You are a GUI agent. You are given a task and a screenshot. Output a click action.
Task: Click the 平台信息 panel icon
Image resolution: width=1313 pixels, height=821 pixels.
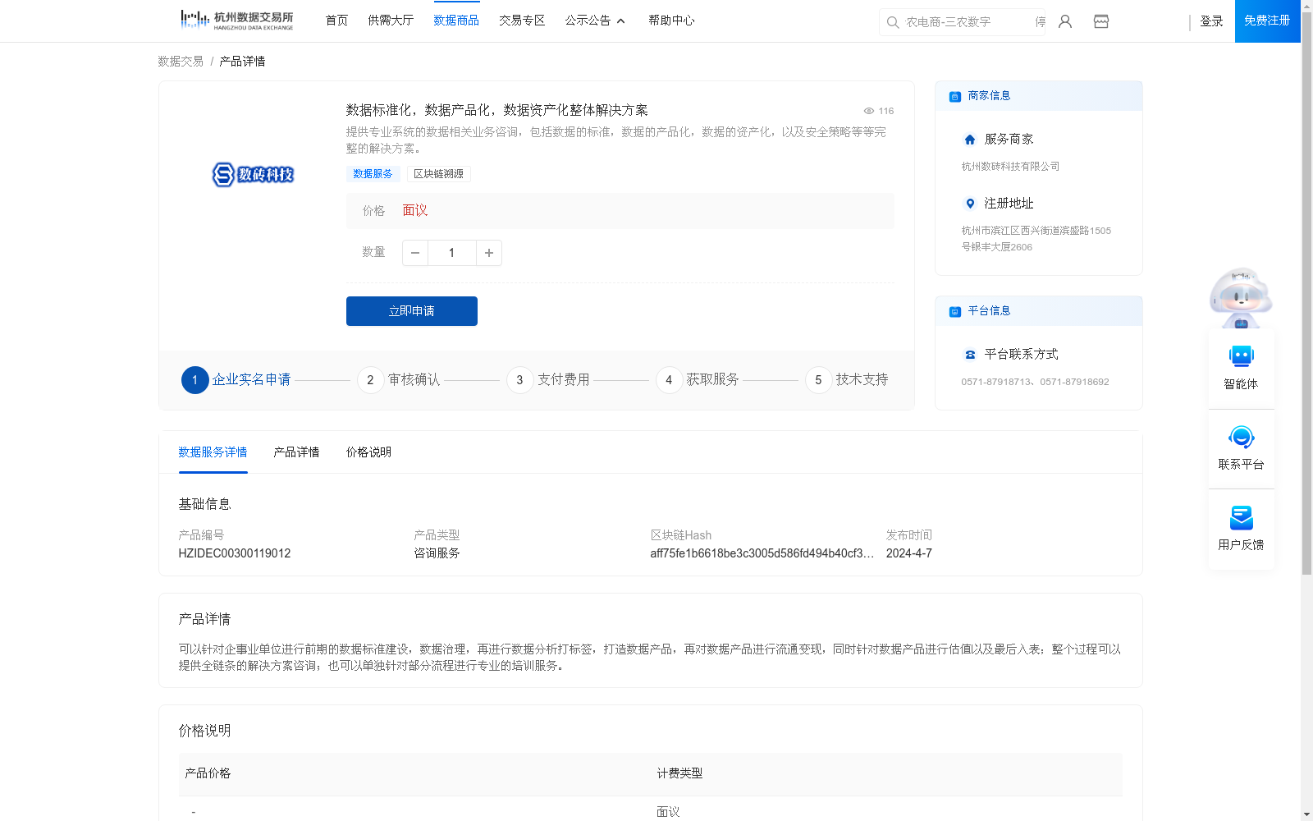(x=955, y=311)
